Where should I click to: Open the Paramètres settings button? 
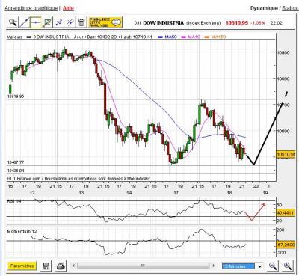[x=22, y=266]
